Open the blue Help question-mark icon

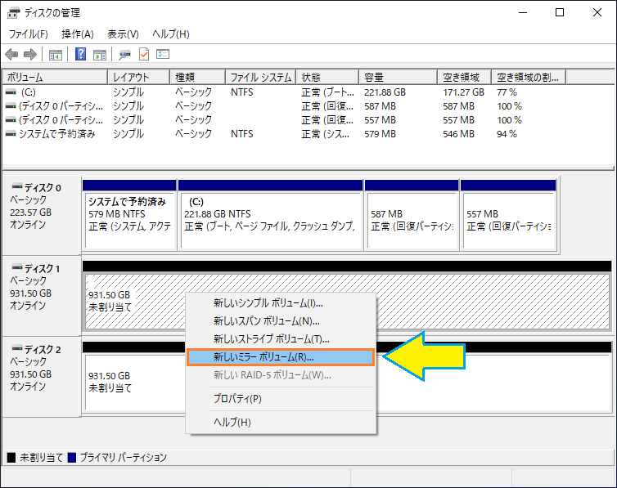80,54
